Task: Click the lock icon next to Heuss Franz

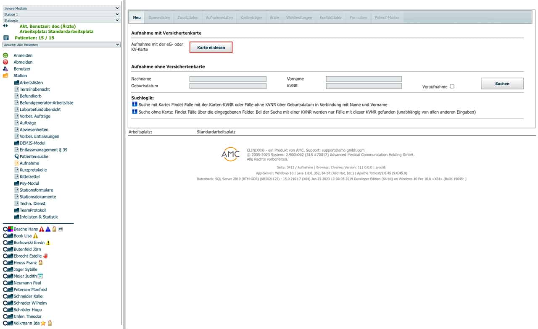Action: (x=40, y=263)
